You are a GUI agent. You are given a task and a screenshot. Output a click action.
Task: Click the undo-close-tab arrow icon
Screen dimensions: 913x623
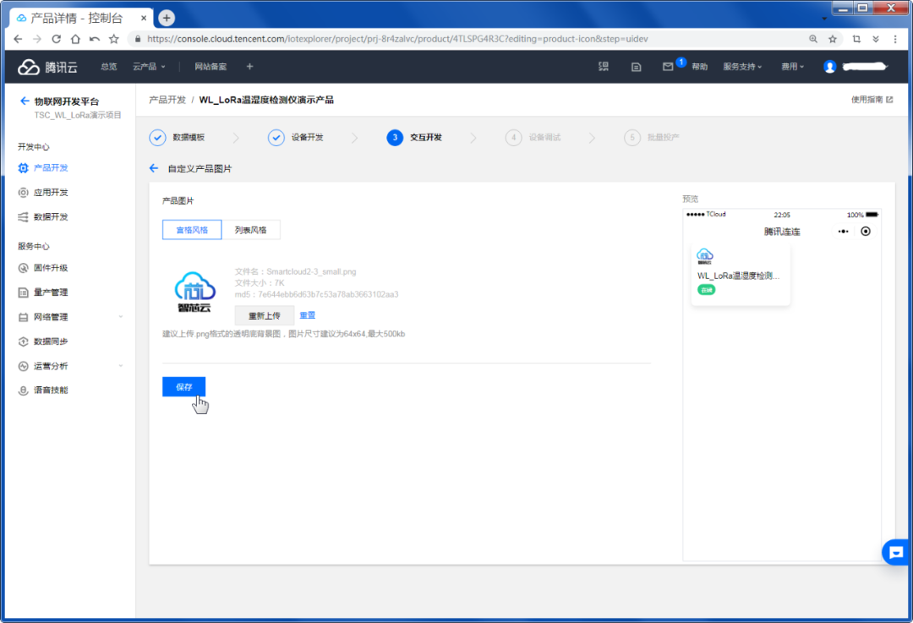point(95,39)
